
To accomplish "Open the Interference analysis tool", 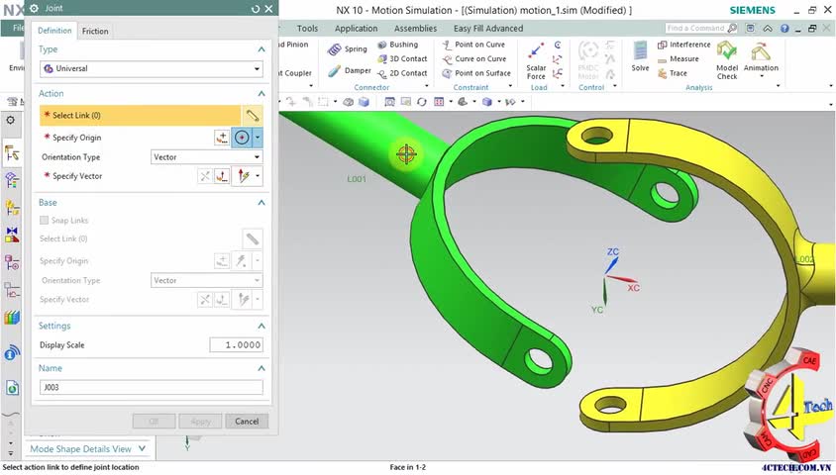I will [x=684, y=45].
